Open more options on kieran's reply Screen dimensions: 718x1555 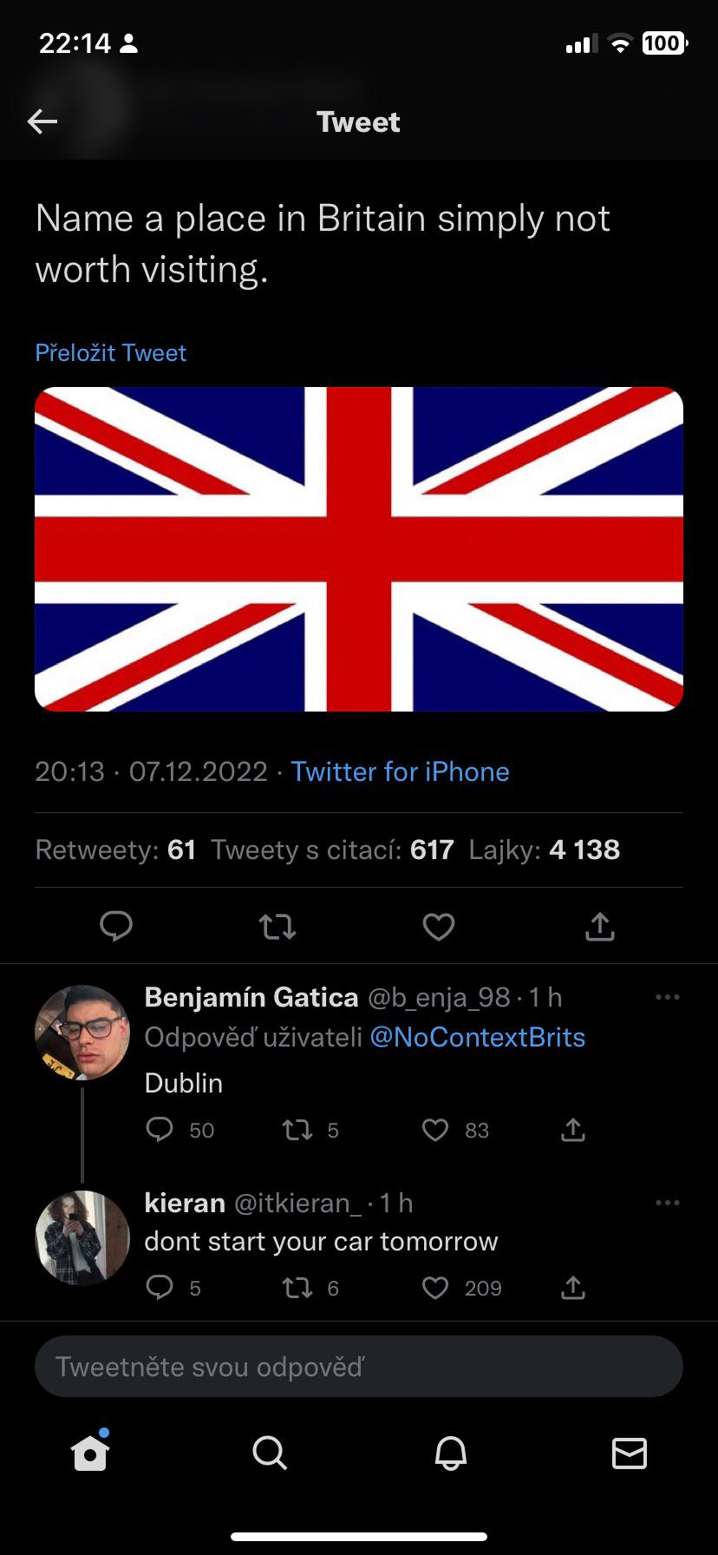click(x=668, y=1203)
